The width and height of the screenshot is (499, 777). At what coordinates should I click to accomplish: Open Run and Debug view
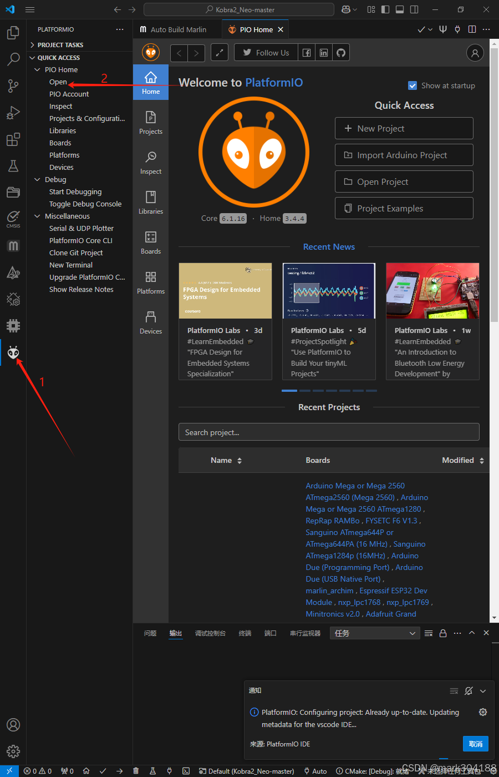pos(13,113)
